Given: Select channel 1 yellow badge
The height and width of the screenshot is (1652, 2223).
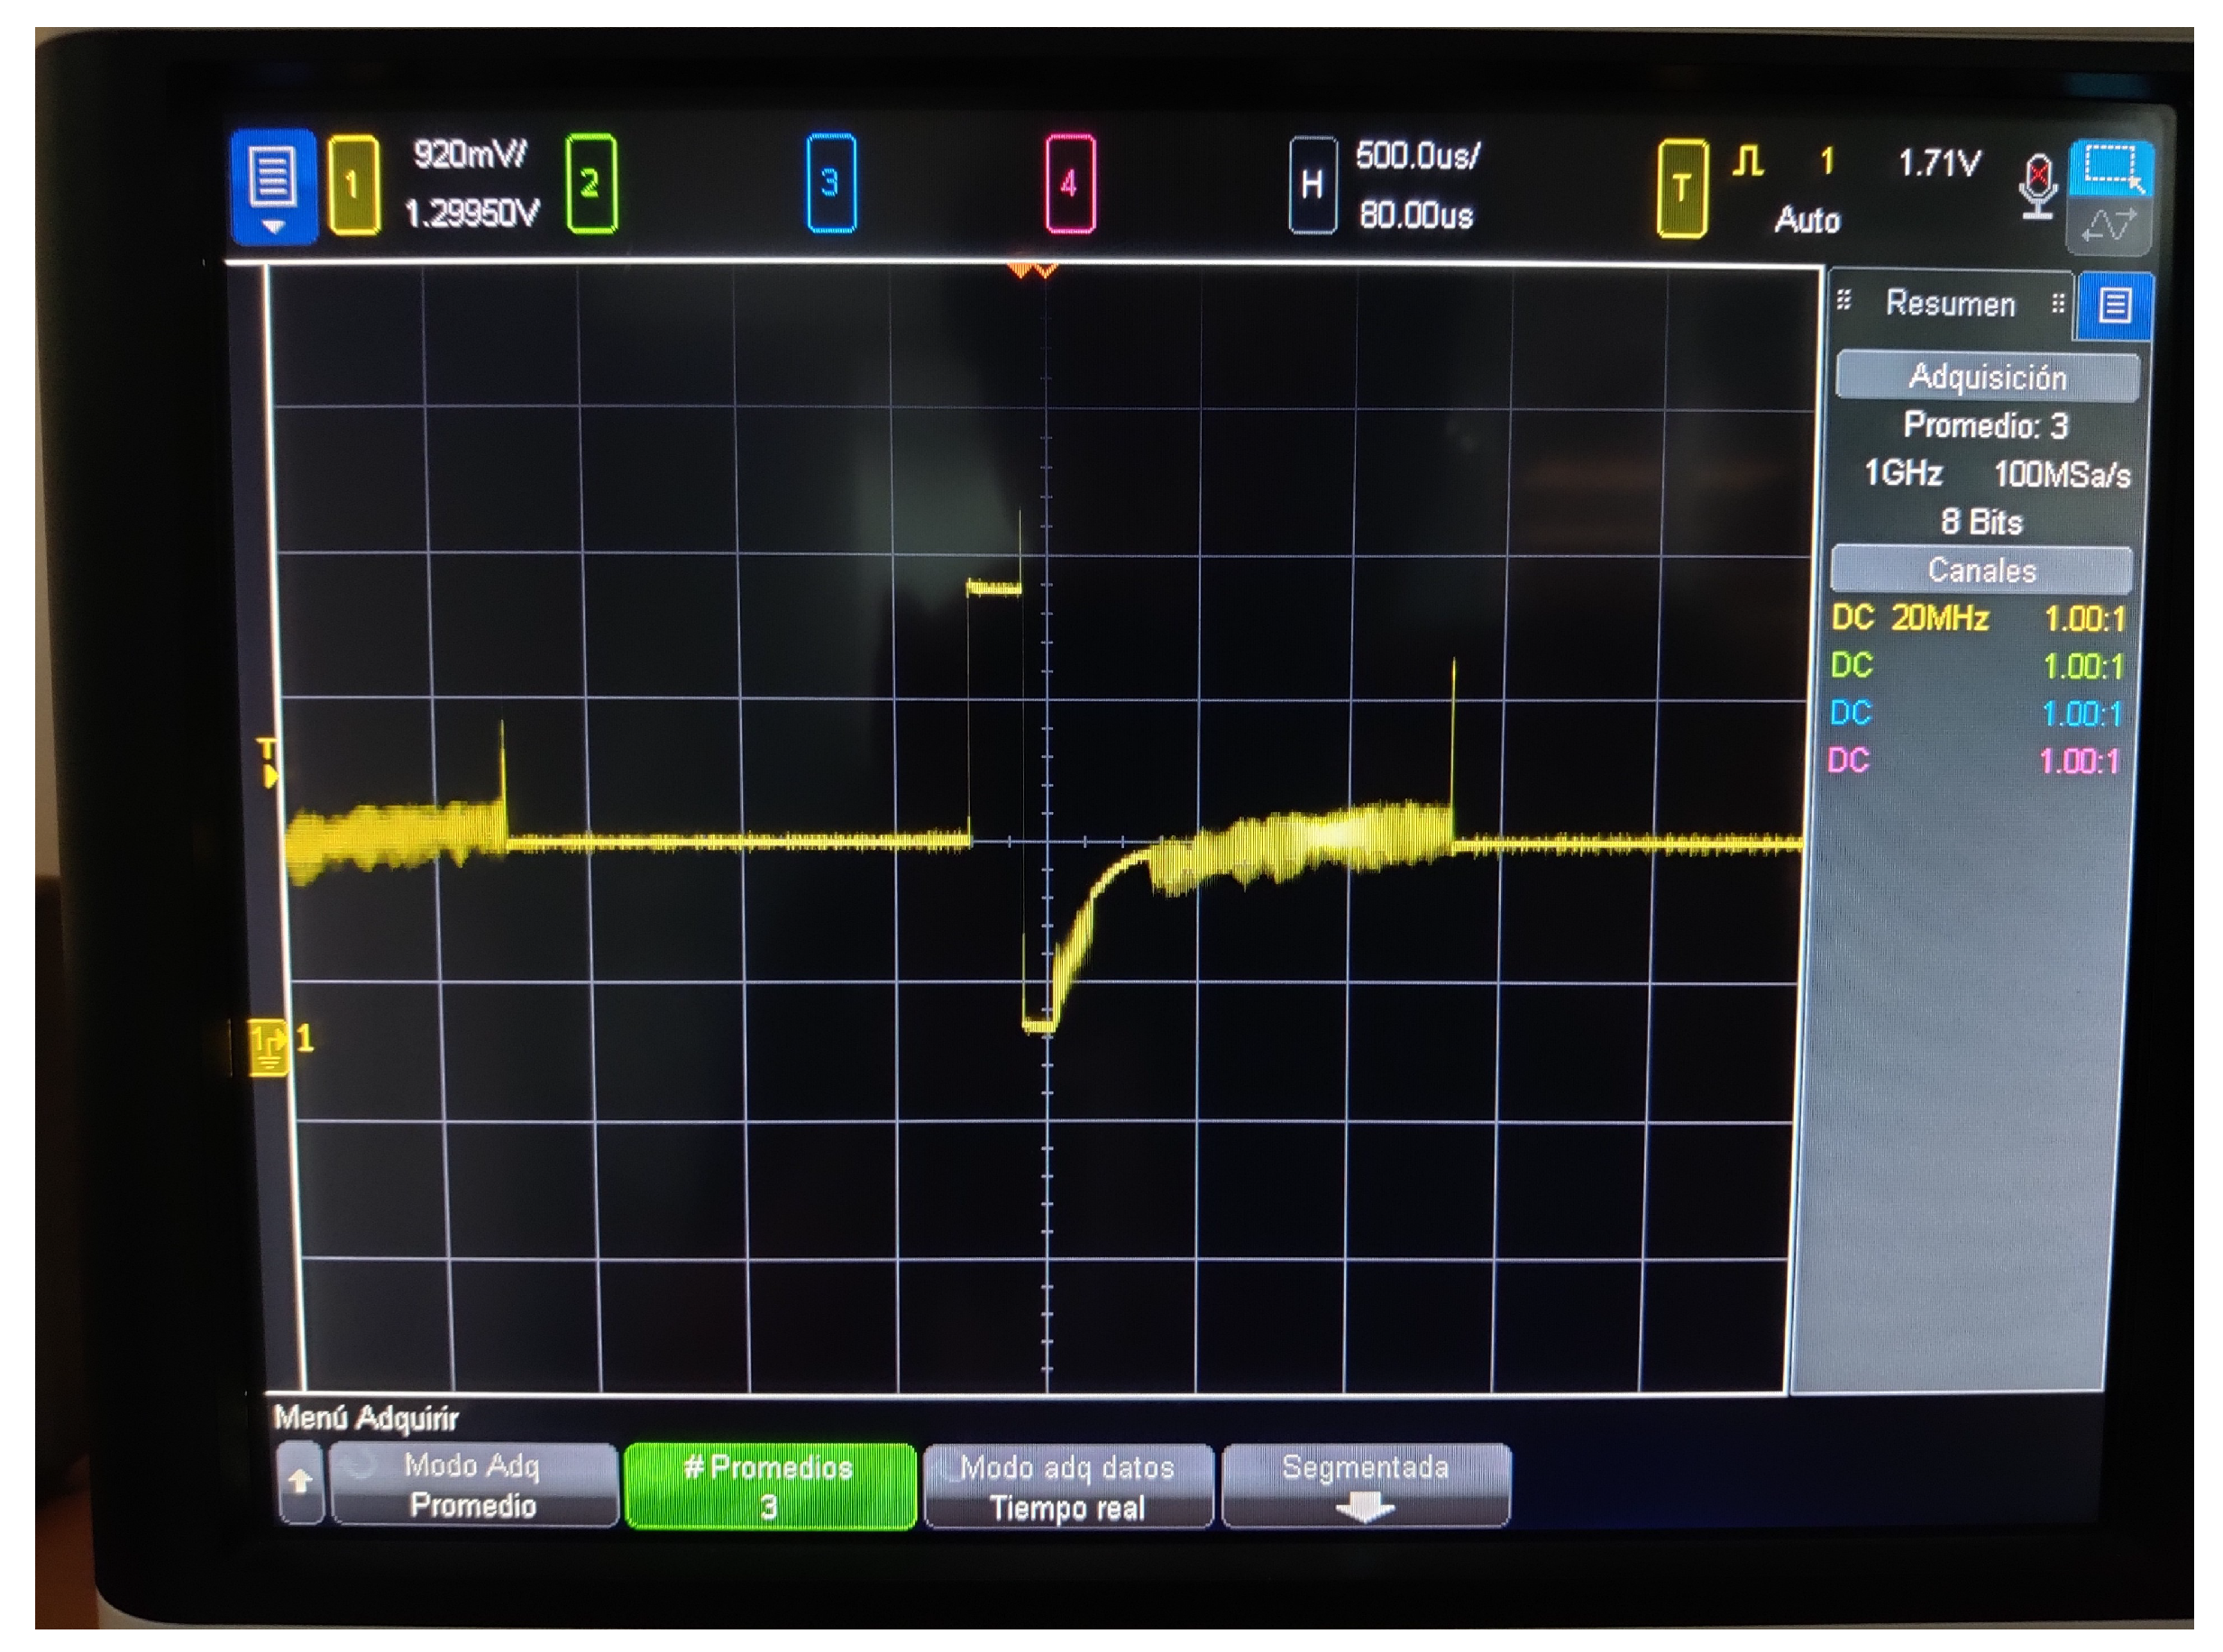Looking at the screenshot, I should [x=353, y=185].
